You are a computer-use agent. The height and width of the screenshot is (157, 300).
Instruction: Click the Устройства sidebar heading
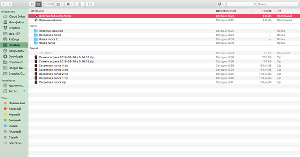coord(8,81)
